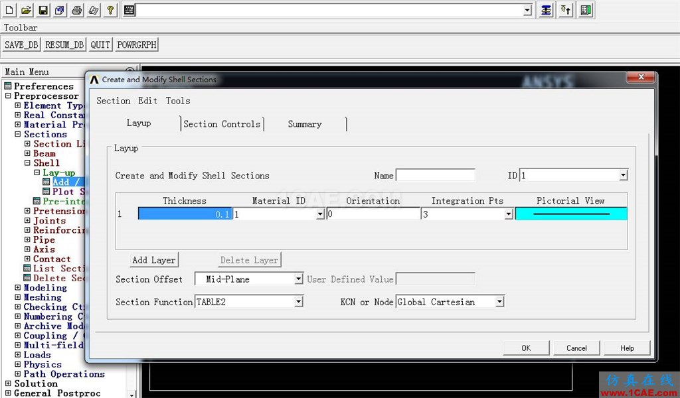Select Pipe under Sections
This screenshot has height=398, width=680.
[44, 239]
